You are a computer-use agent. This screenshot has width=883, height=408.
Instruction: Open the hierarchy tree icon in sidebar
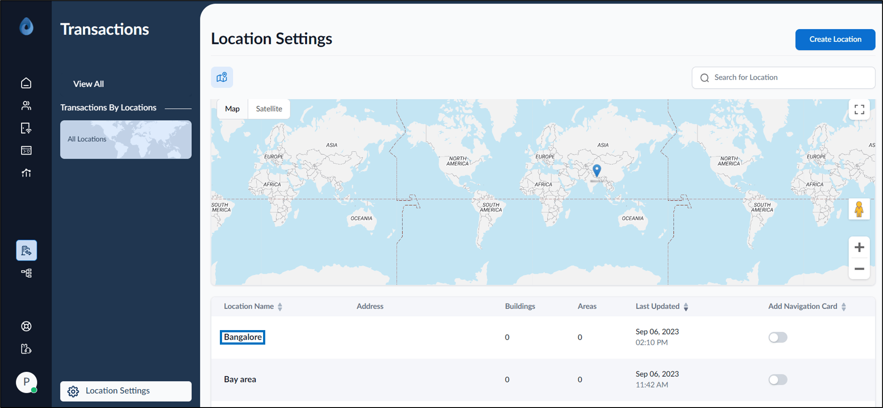(26, 273)
